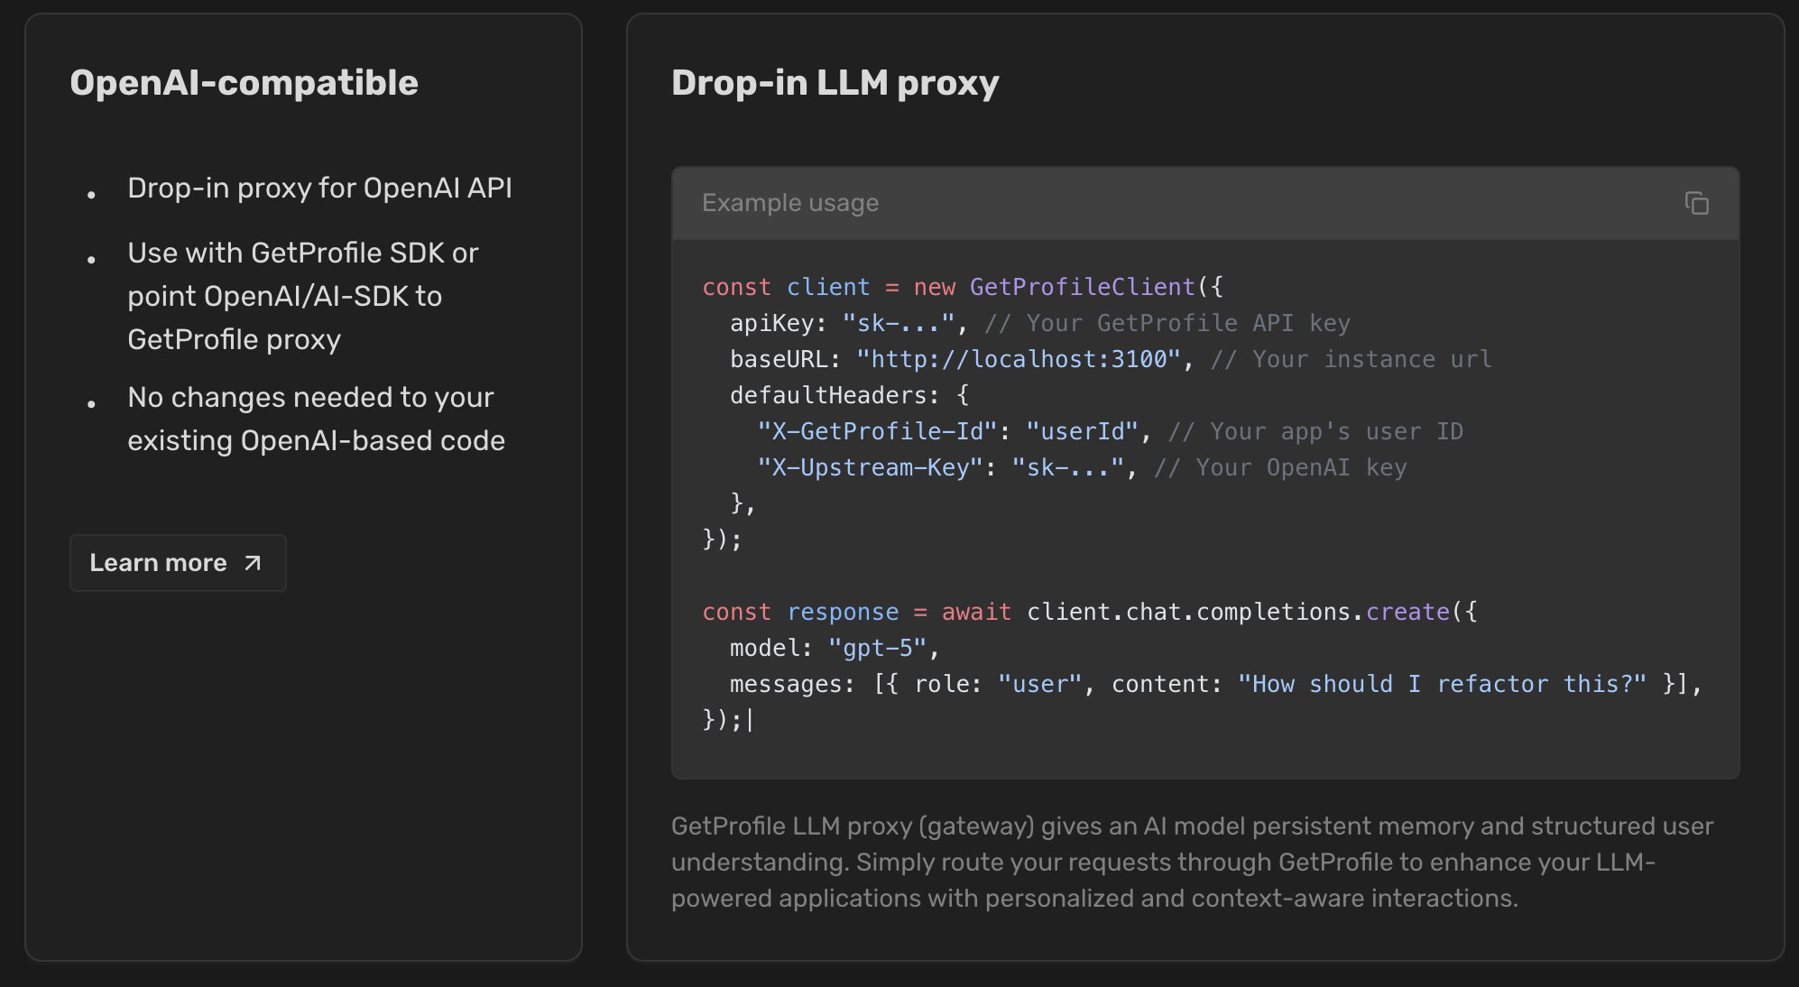Click the create method in the code
This screenshot has height=987, width=1799.
click(x=1407, y=612)
